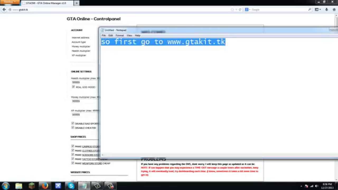Click SHOP PRICES heading
The image size is (338, 190).
pyautogui.click(x=78, y=137)
